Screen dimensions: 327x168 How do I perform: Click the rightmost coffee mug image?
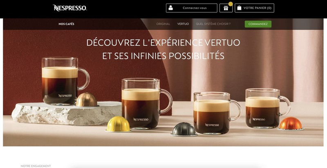click(268, 108)
